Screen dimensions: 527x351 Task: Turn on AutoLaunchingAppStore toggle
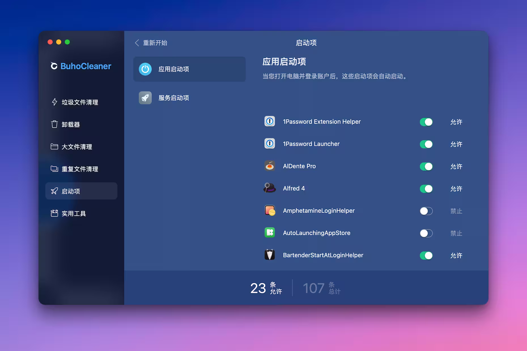click(426, 233)
